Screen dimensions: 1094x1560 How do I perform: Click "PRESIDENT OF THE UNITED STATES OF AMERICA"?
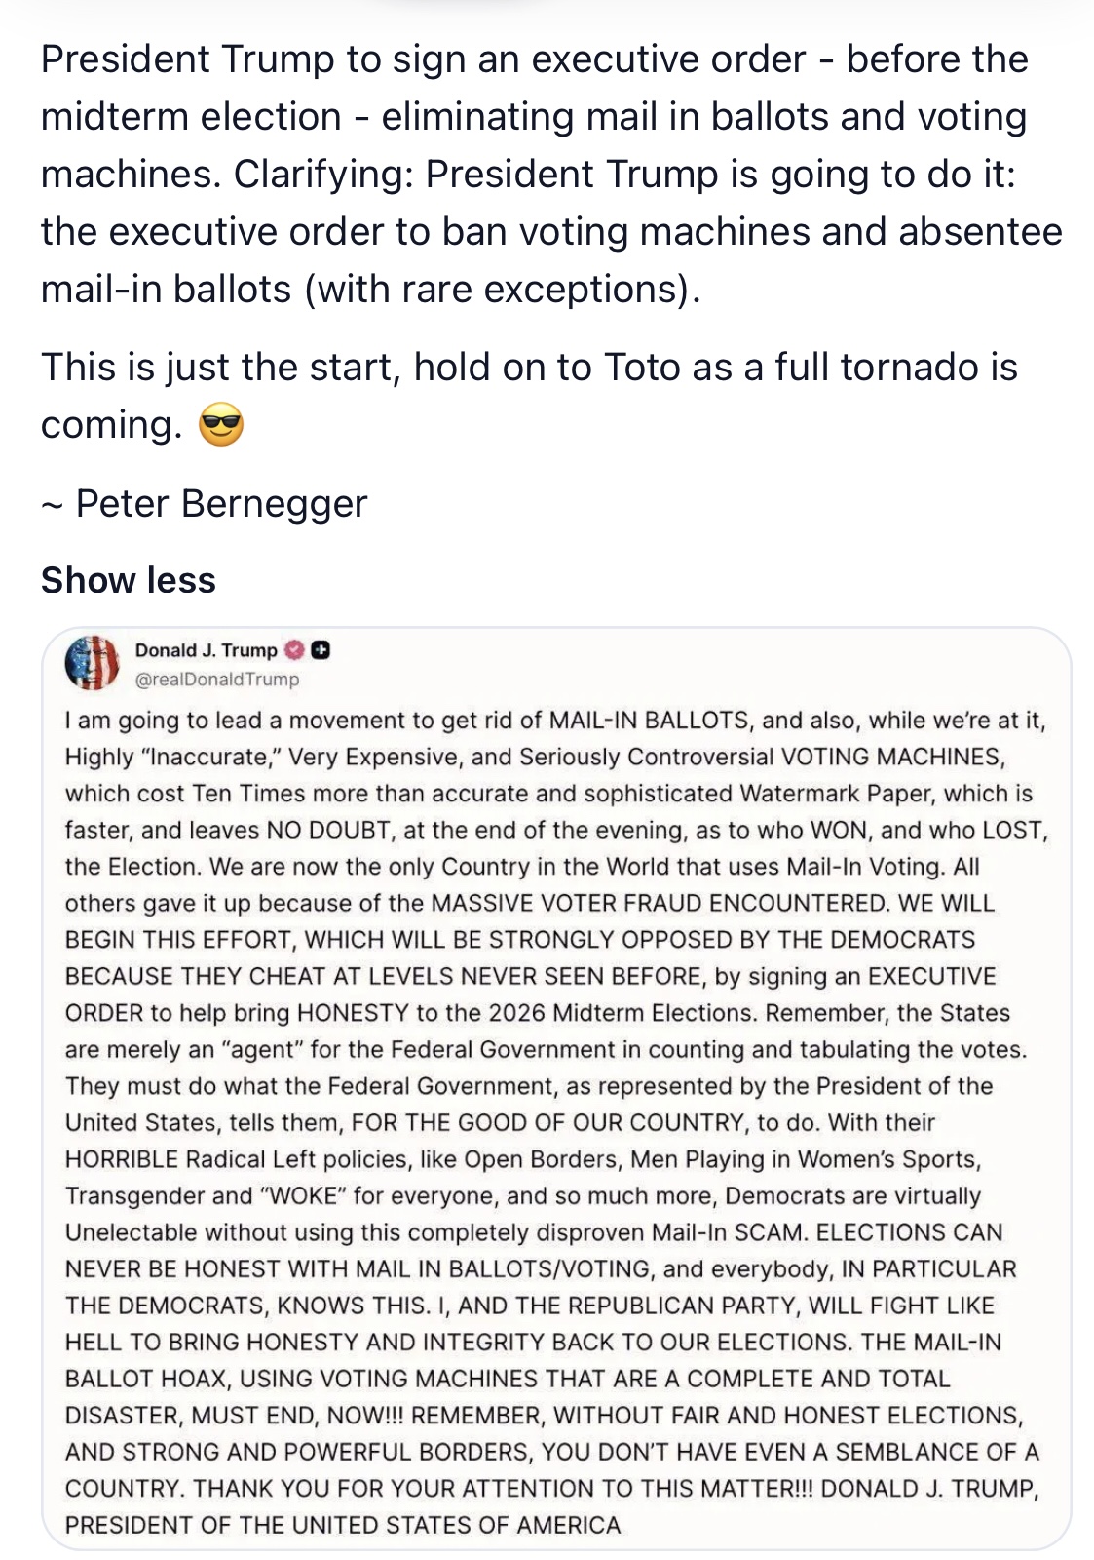tap(343, 1525)
